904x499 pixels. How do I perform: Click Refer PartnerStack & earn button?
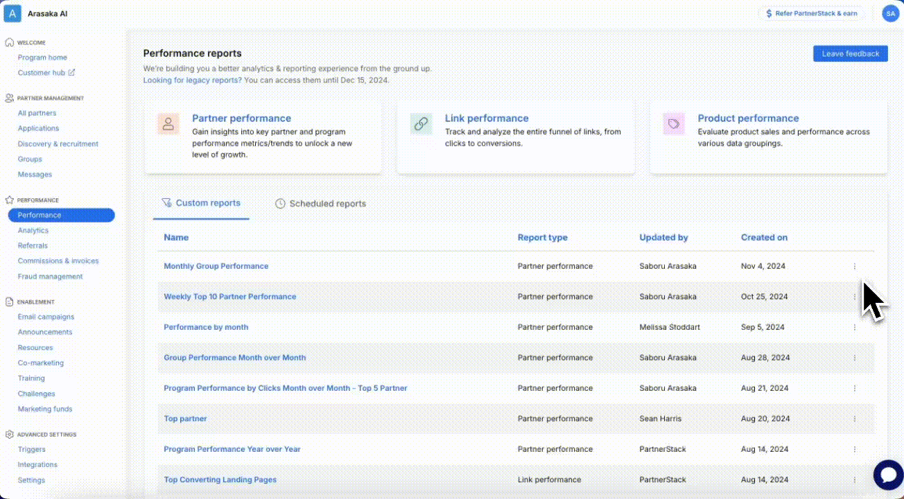(811, 13)
